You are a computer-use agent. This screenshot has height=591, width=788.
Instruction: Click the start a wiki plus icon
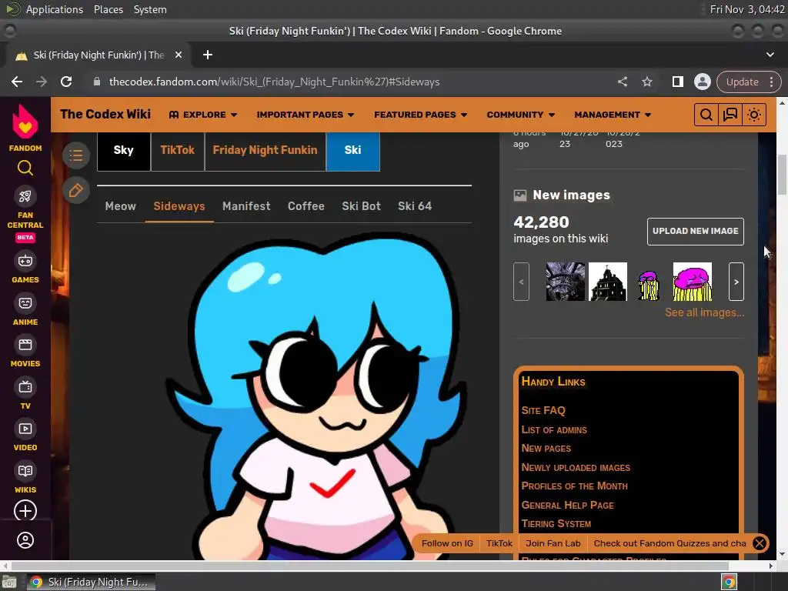click(25, 511)
